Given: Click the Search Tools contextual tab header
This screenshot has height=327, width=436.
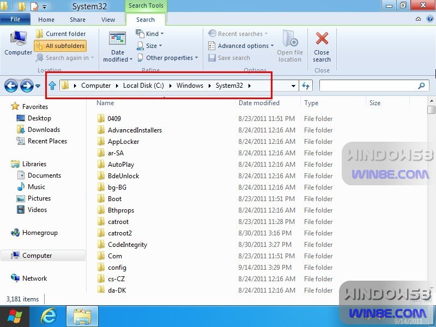Looking at the screenshot, I should pos(146,5).
